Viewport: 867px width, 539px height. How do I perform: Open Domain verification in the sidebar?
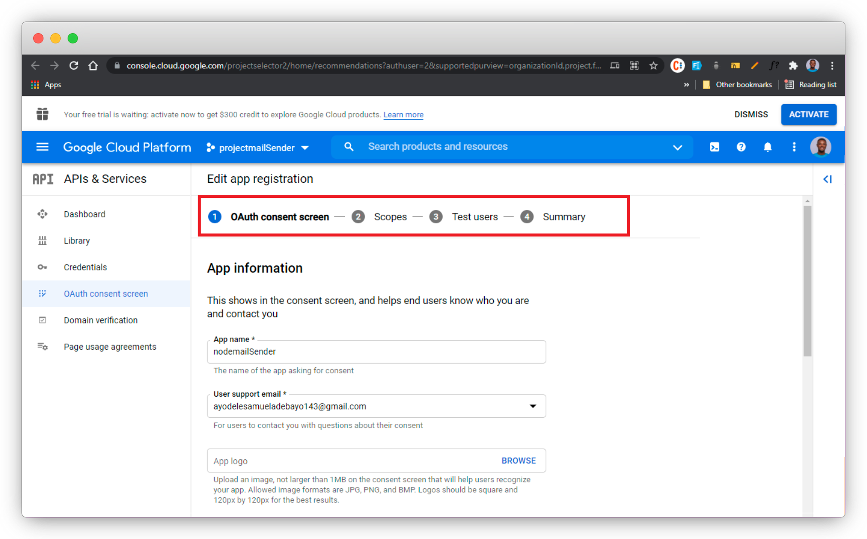[106, 320]
